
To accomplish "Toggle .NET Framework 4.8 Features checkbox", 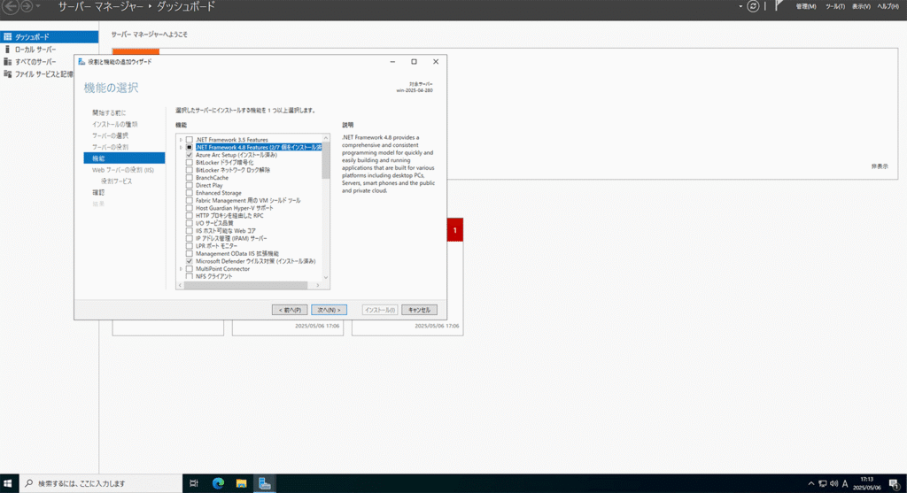I will [x=190, y=148].
